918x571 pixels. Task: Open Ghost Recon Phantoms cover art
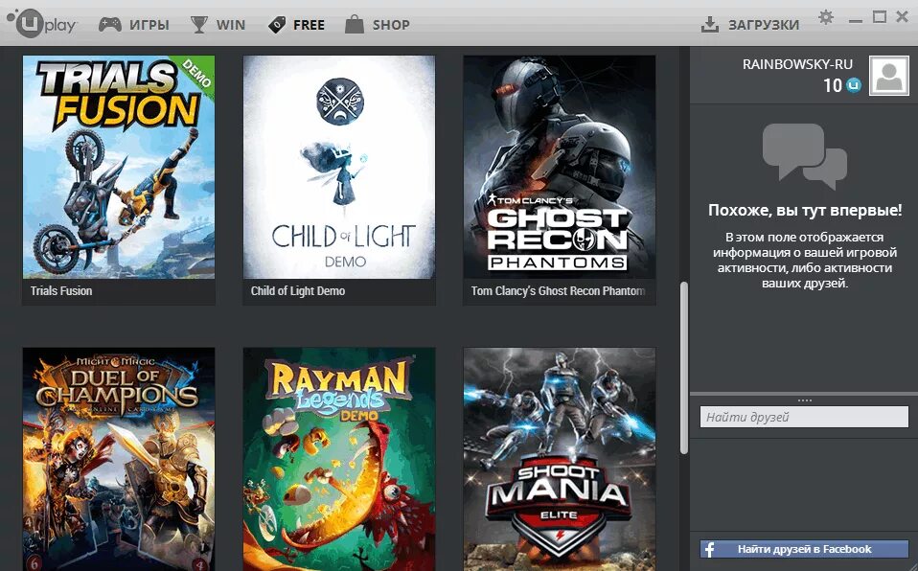click(x=559, y=167)
